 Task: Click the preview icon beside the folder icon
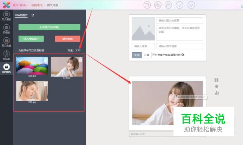[158, 5]
